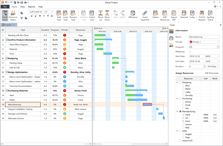
Task: Open the Reports tab
Action: click(32, 7)
